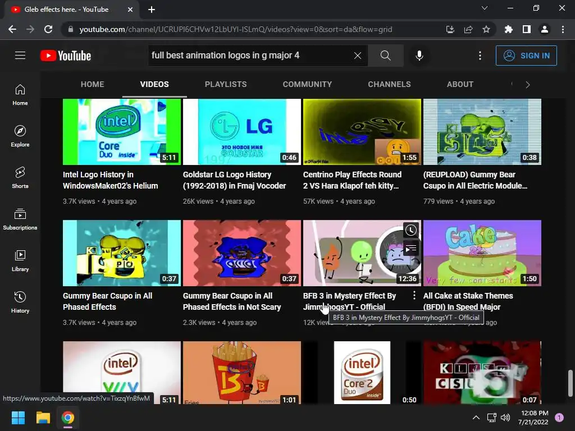Open Intel Logo History in Helium title
The image size is (575, 431).
click(x=111, y=180)
